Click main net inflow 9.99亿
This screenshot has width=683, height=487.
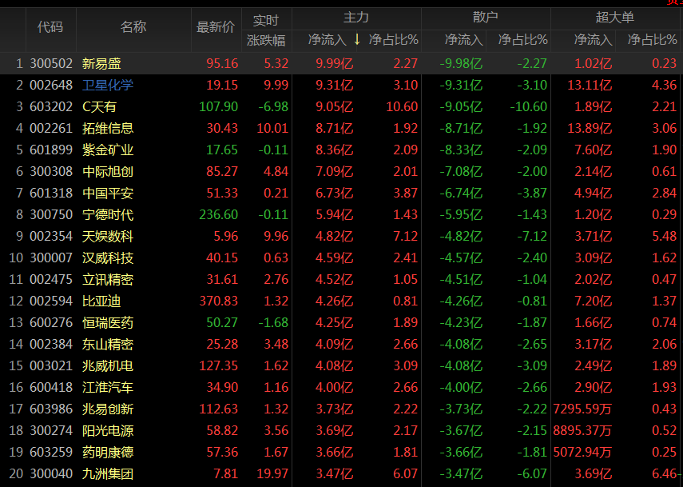tap(335, 64)
